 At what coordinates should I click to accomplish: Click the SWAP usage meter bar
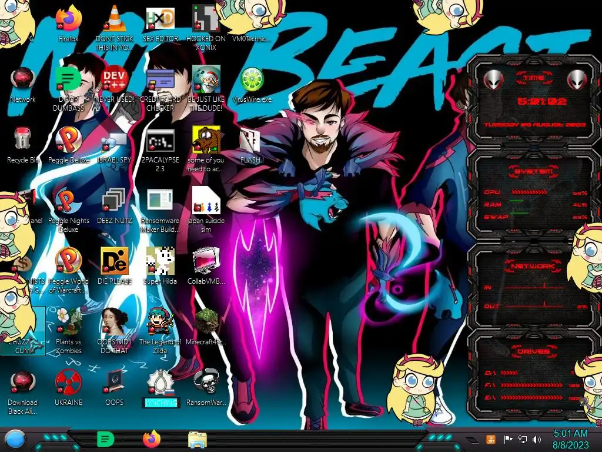(519, 213)
